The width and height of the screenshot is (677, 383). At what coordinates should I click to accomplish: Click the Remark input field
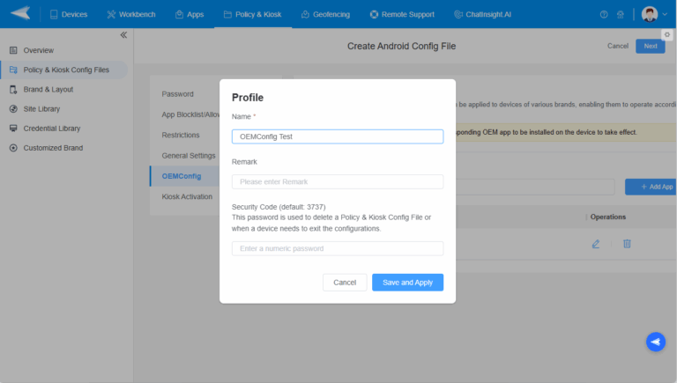[x=338, y=182]
